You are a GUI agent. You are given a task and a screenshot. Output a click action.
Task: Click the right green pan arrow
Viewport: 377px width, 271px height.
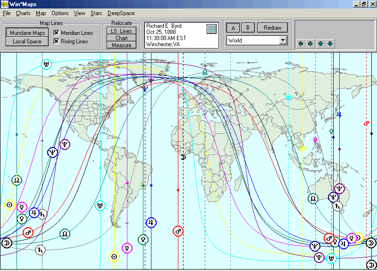310,44
